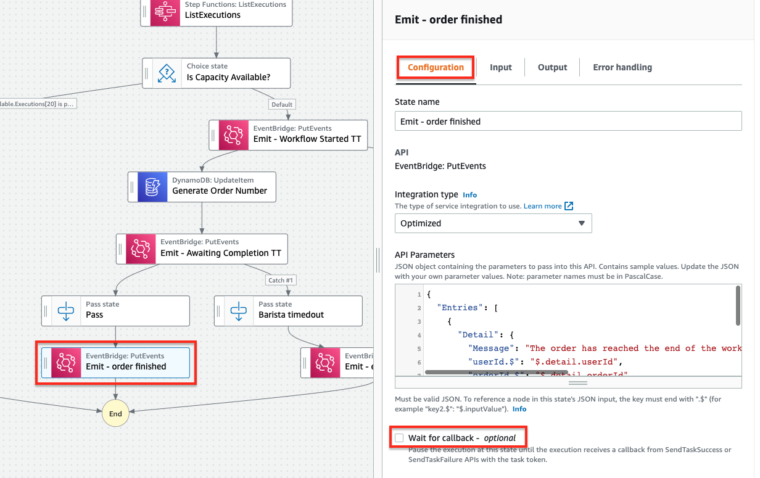The height and width of the screenshot is (478, 760).
Task: Click the EventBridge icon on Emit - Awaiting Completion TT
Action: coord(141,249)
